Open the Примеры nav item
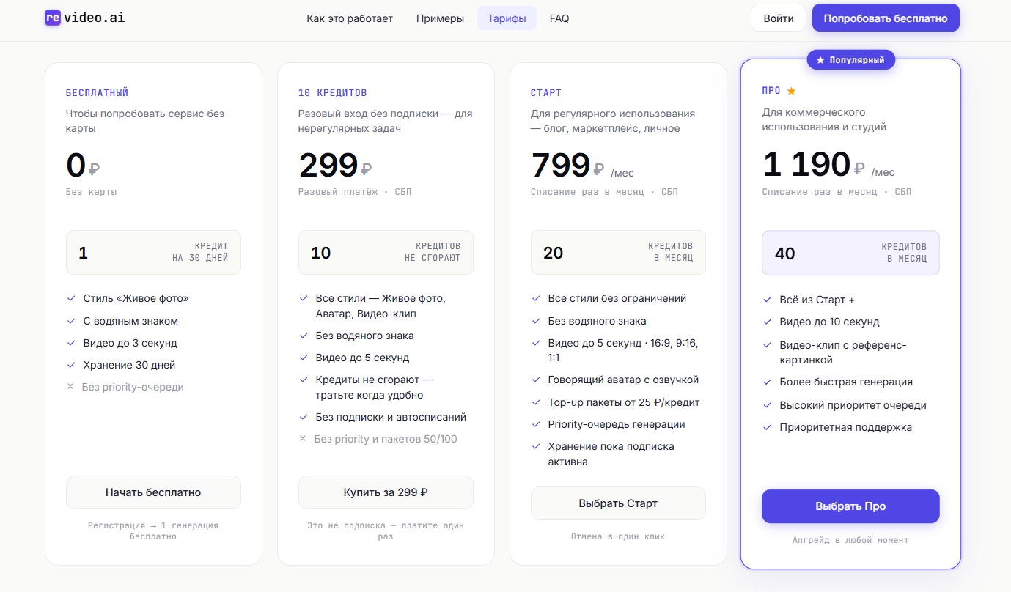The image size is (1011, 592). 440,18
